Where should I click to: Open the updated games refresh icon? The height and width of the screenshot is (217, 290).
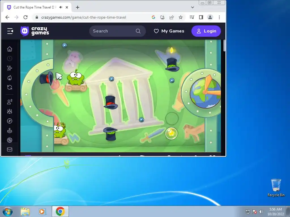pyautogui.click(x=10, y=87)
